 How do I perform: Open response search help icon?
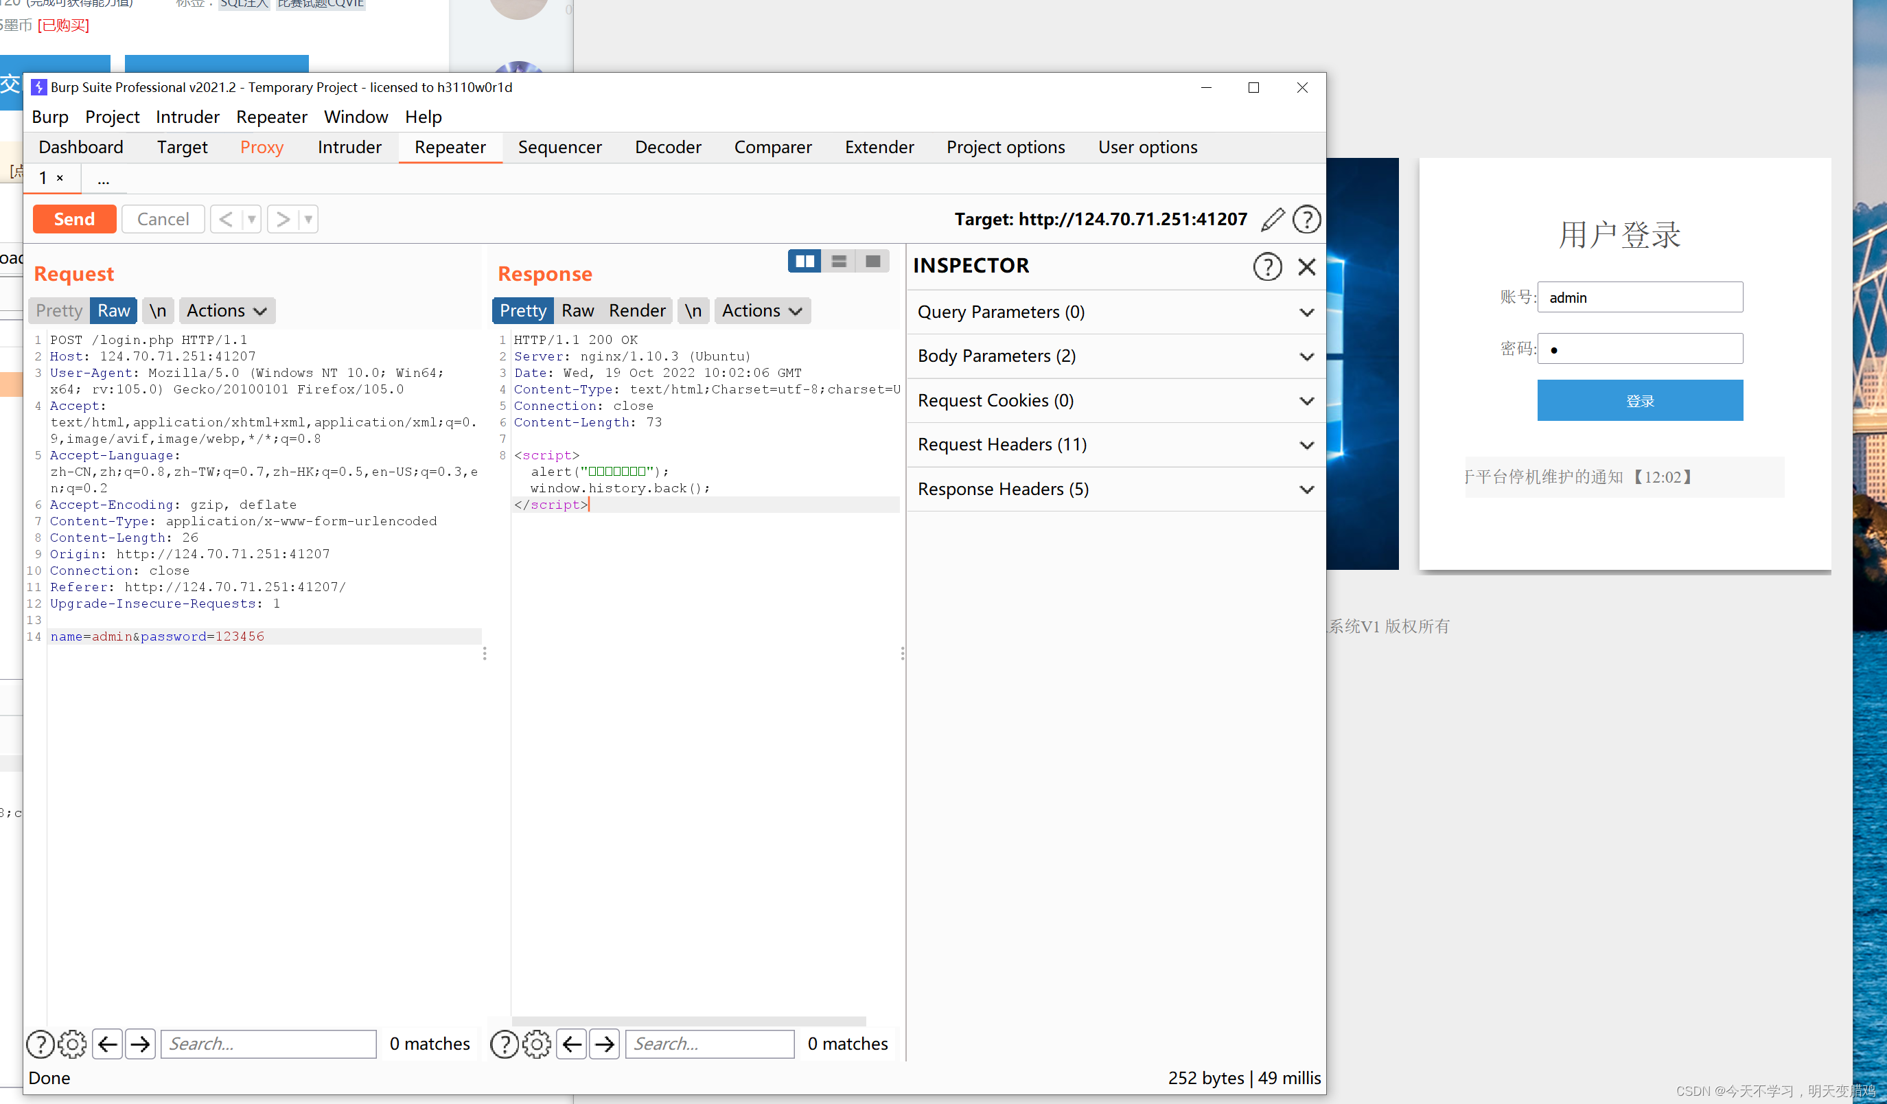504,1044
